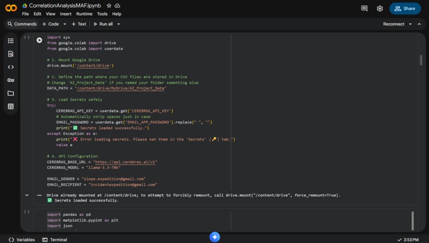
Task: Click the '# 4. API Configuration' comment
Action: [72, 156]
